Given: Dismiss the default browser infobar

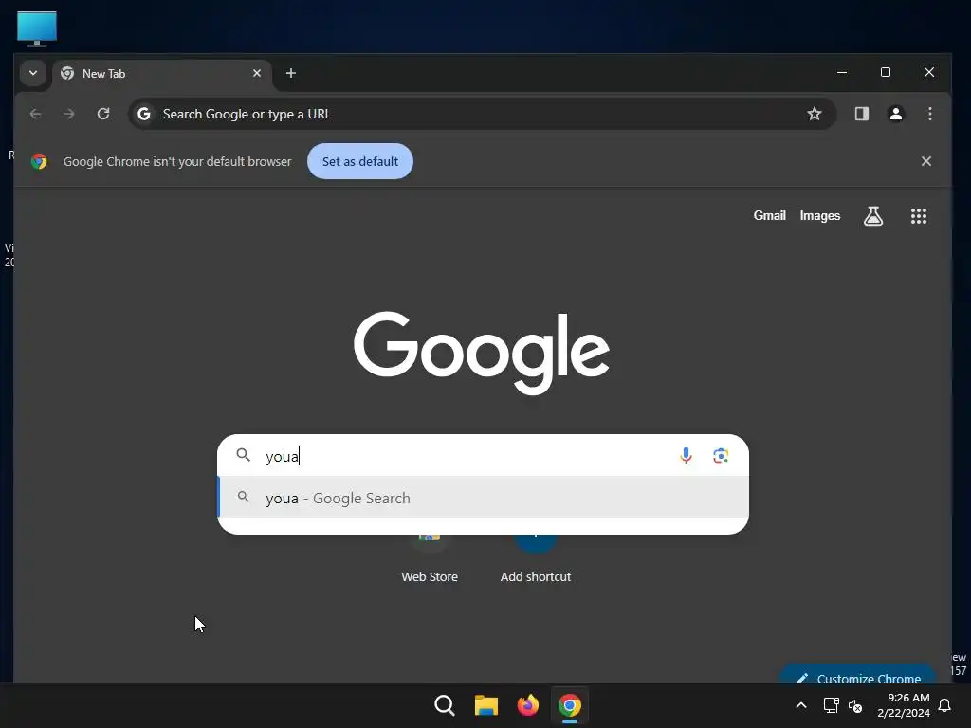Looking at the screenshot, I should 925,161.
